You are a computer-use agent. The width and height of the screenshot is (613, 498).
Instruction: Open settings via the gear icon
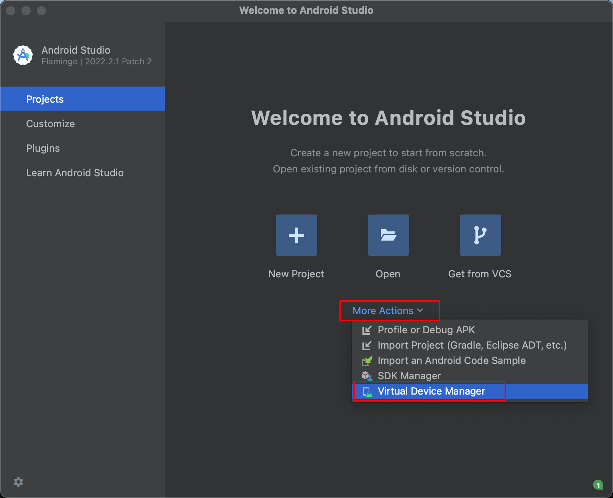coord(18,482)
